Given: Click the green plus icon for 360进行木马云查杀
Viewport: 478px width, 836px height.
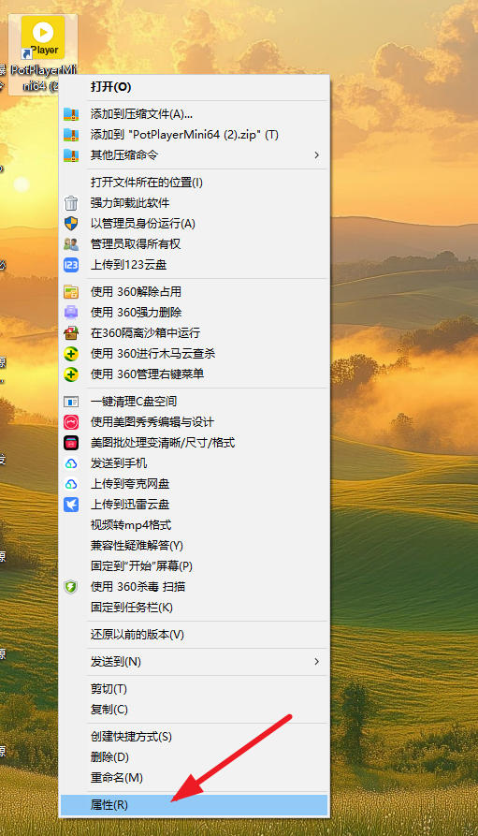Looking at the screenshot, I should click(71, 354).
